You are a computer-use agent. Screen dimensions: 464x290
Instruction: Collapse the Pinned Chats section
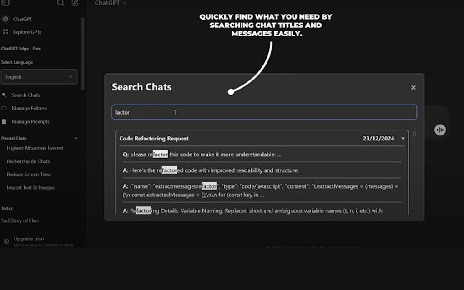[x=76, y=138]
